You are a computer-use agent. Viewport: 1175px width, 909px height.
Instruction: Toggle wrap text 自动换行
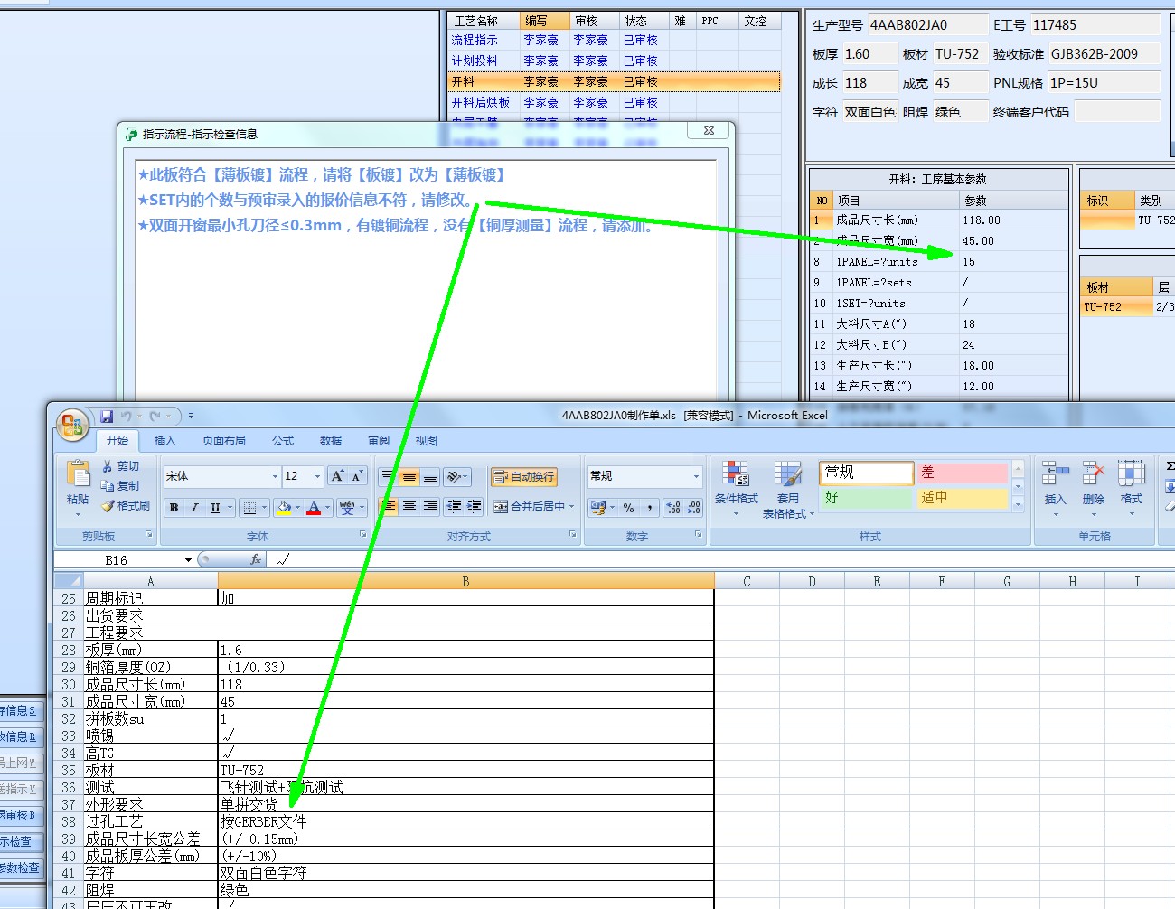523,476
